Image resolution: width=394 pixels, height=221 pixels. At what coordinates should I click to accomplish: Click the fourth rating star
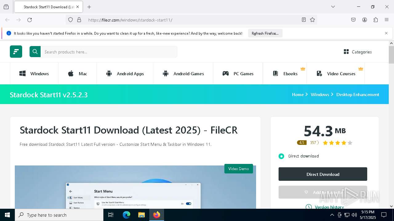(x=344, y=143)
